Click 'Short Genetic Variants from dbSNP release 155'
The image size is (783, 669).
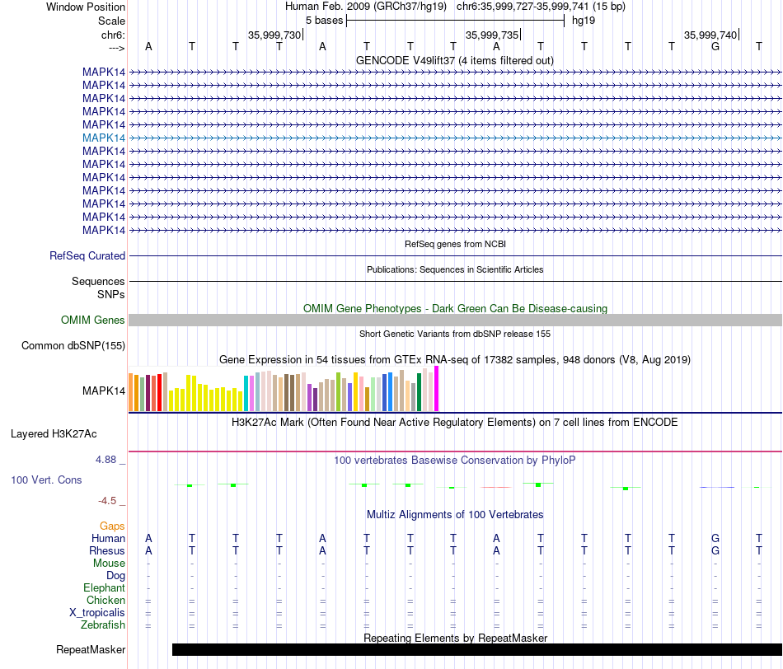tap(455, 334)
